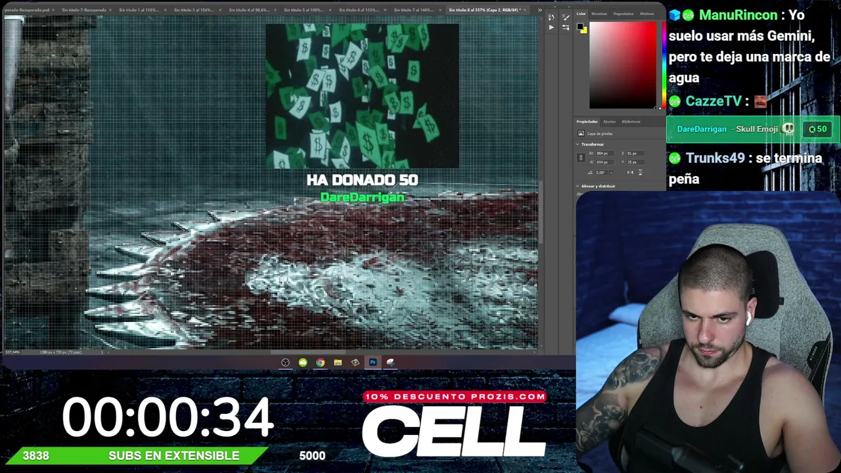841x473 pixels.
Task: Click Trunks49's username in chat
Action: point(714,158)
